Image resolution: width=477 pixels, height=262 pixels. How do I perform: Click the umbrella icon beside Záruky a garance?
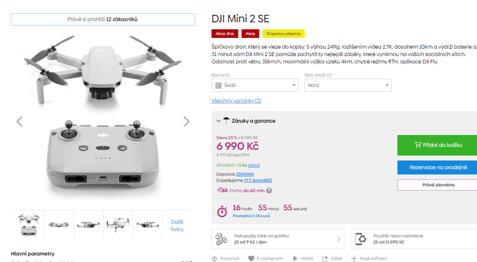tap(226, 121)
